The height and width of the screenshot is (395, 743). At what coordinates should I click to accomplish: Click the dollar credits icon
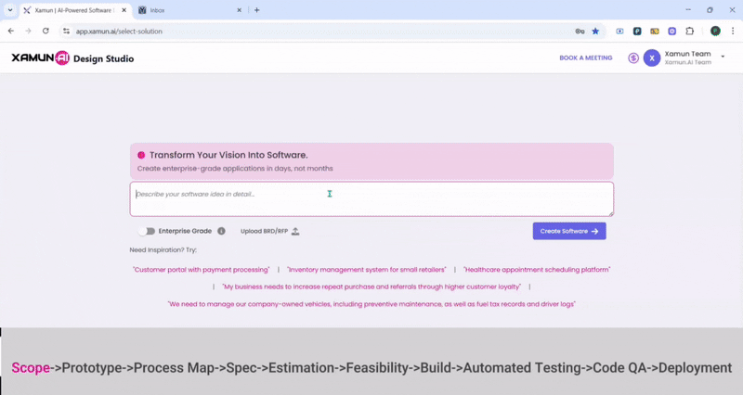pos(633,58)
